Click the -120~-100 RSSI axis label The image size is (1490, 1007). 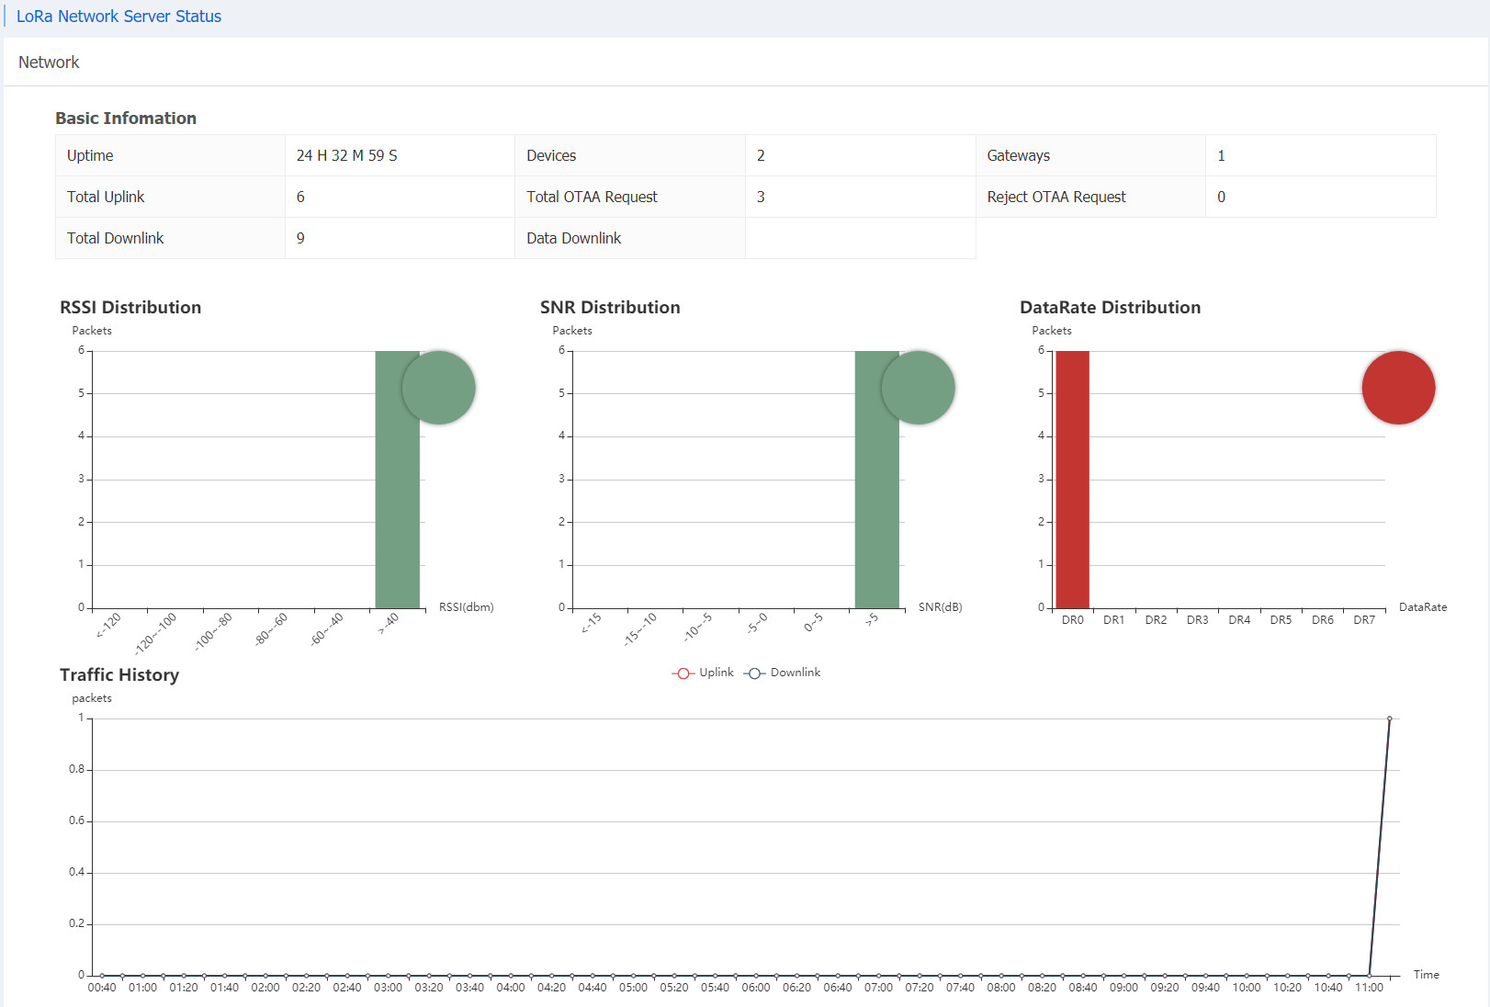(155, 632)
